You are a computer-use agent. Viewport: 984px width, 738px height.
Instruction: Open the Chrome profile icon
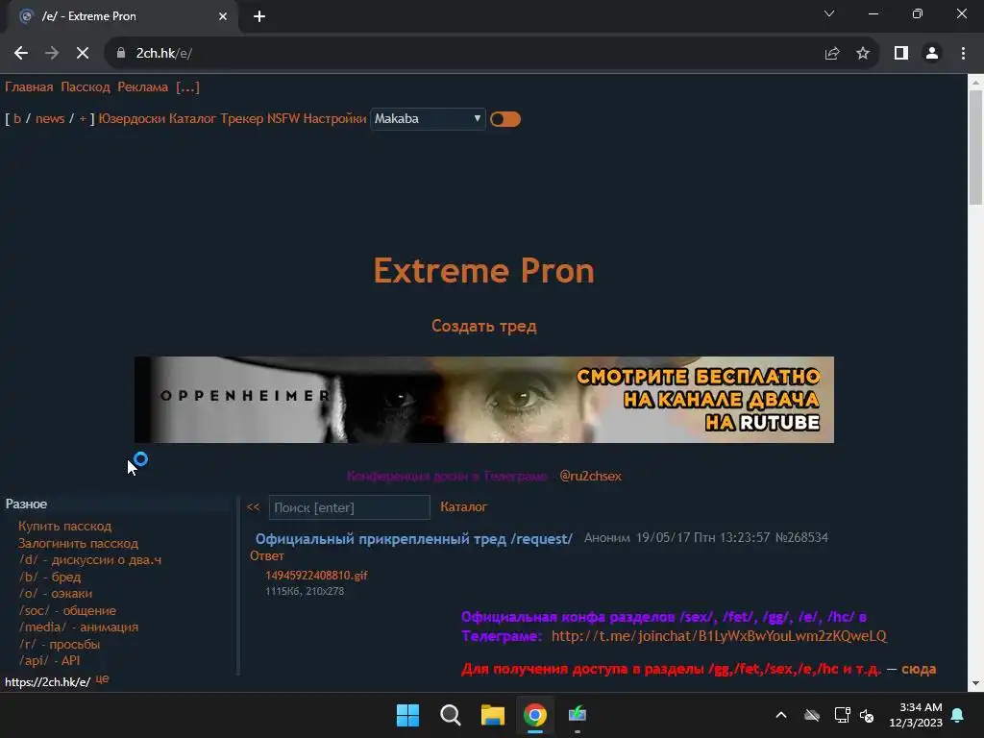pyautogui.click(x=932, y=54)
